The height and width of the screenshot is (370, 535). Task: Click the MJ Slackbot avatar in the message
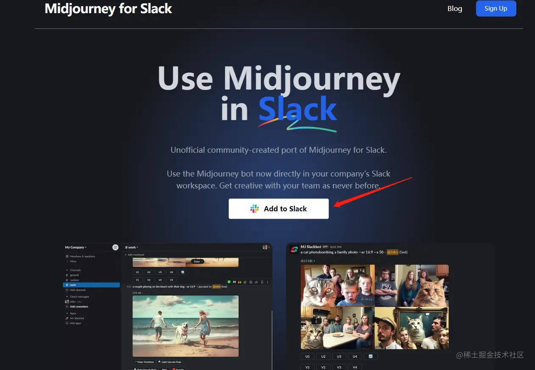294,249
